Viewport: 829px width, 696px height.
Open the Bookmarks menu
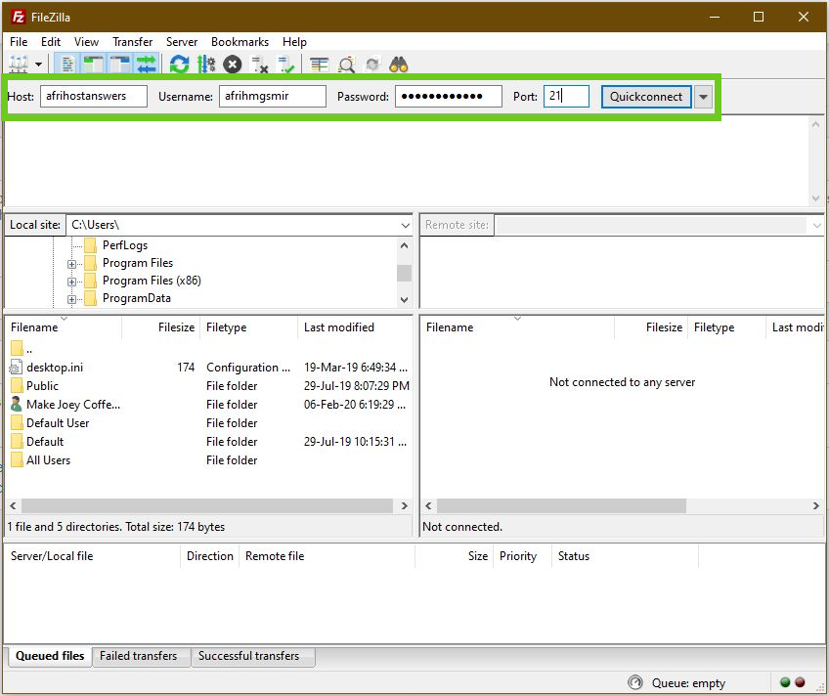240,42
